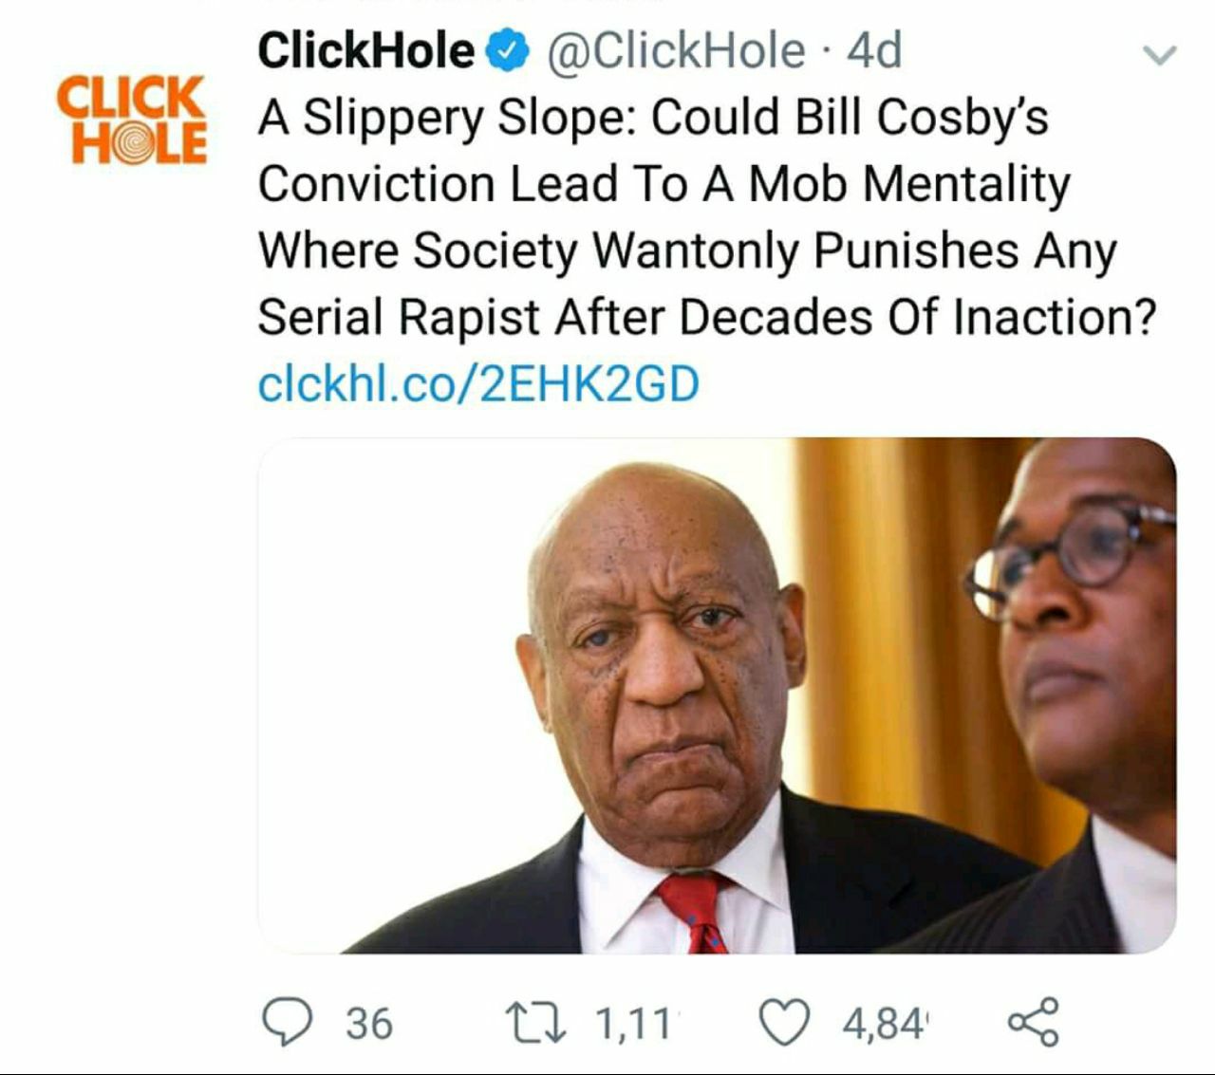Image resolution: width=1215 pixels, height=1075 pixels.
Task: Open the orange ClickHole avatar logo
Action: 132,120
